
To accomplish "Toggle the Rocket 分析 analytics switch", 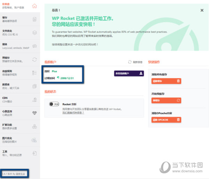I will click(x=54, y=104).
